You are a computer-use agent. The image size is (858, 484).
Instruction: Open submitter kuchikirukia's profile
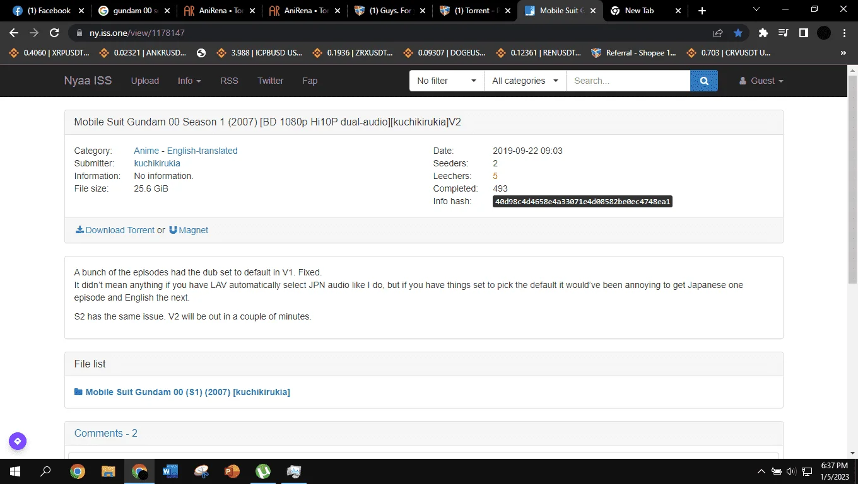coord(157,163)
